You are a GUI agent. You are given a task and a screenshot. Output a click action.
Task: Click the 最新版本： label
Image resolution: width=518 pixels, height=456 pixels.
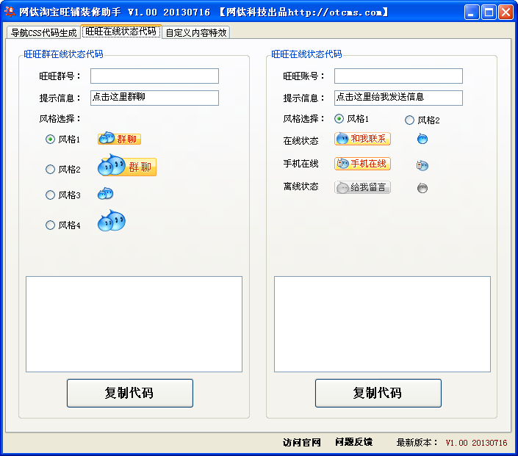tap(417, 443)
